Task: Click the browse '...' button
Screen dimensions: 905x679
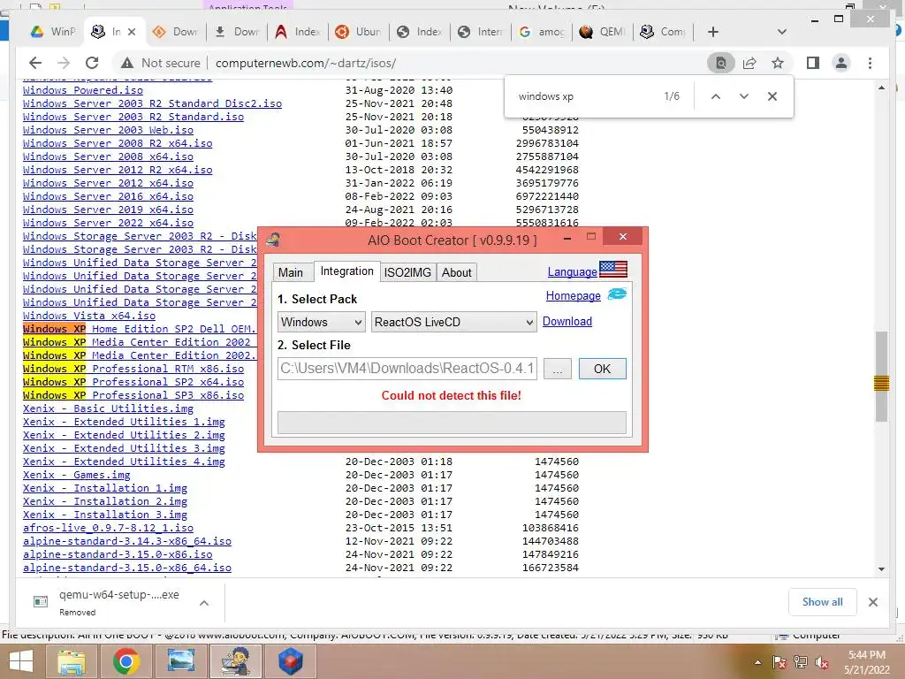Action: 558,369
